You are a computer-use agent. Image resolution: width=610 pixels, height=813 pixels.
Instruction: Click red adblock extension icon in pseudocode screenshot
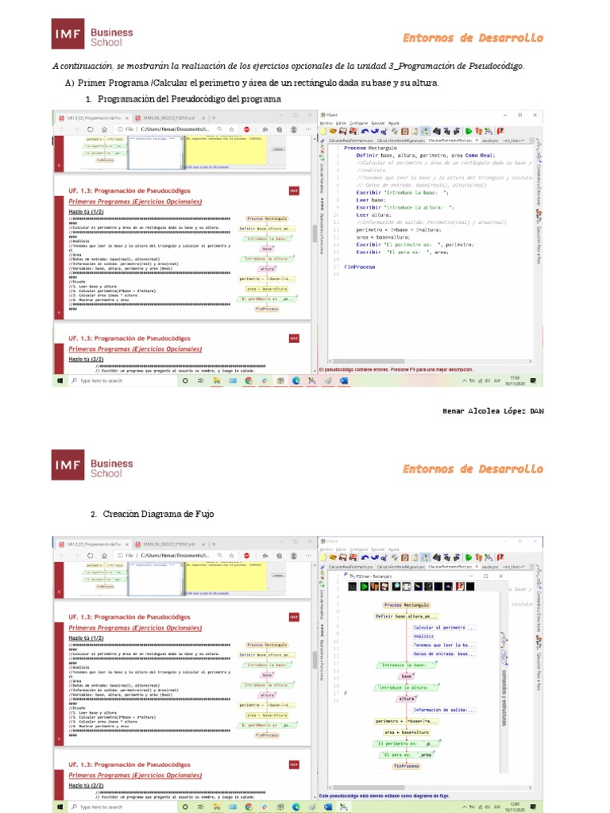click(247, 129)
